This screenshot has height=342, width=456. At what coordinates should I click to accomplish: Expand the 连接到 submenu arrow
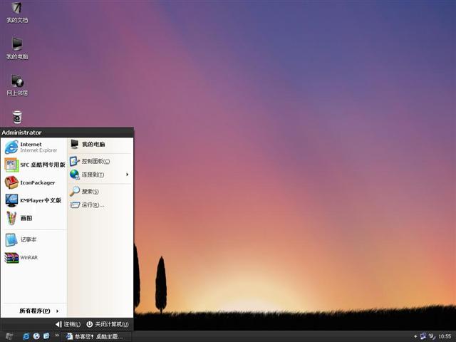pyautogui.click(x=127, y=175)
